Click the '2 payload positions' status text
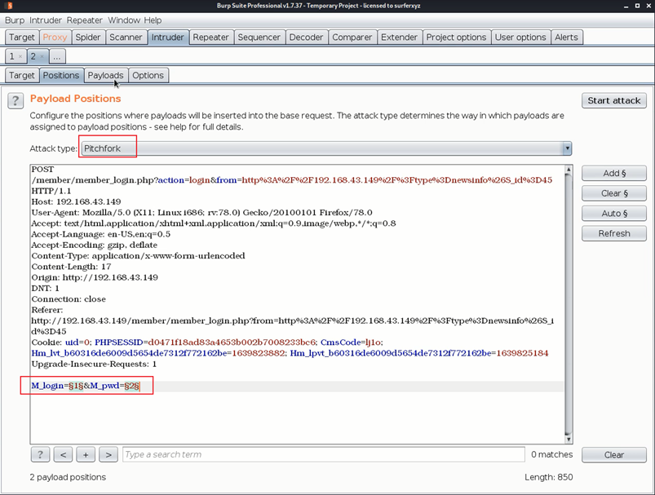 [68, 477]
